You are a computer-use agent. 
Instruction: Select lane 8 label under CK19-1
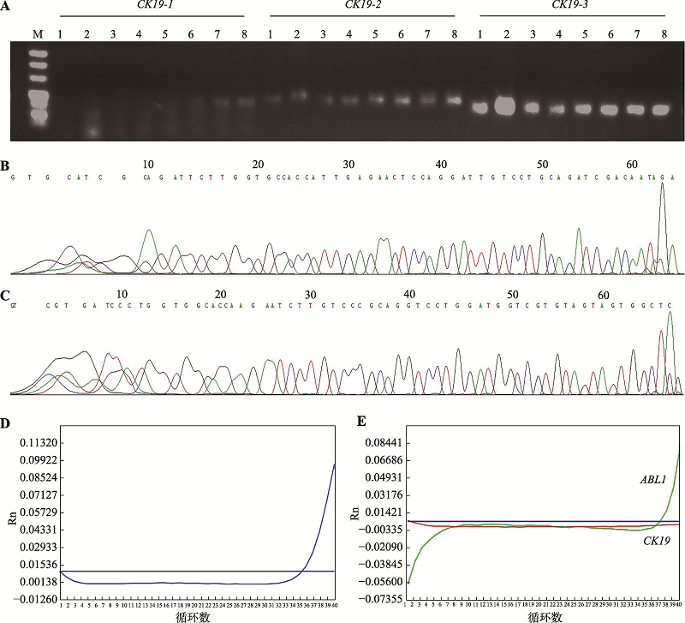[246, 34]
